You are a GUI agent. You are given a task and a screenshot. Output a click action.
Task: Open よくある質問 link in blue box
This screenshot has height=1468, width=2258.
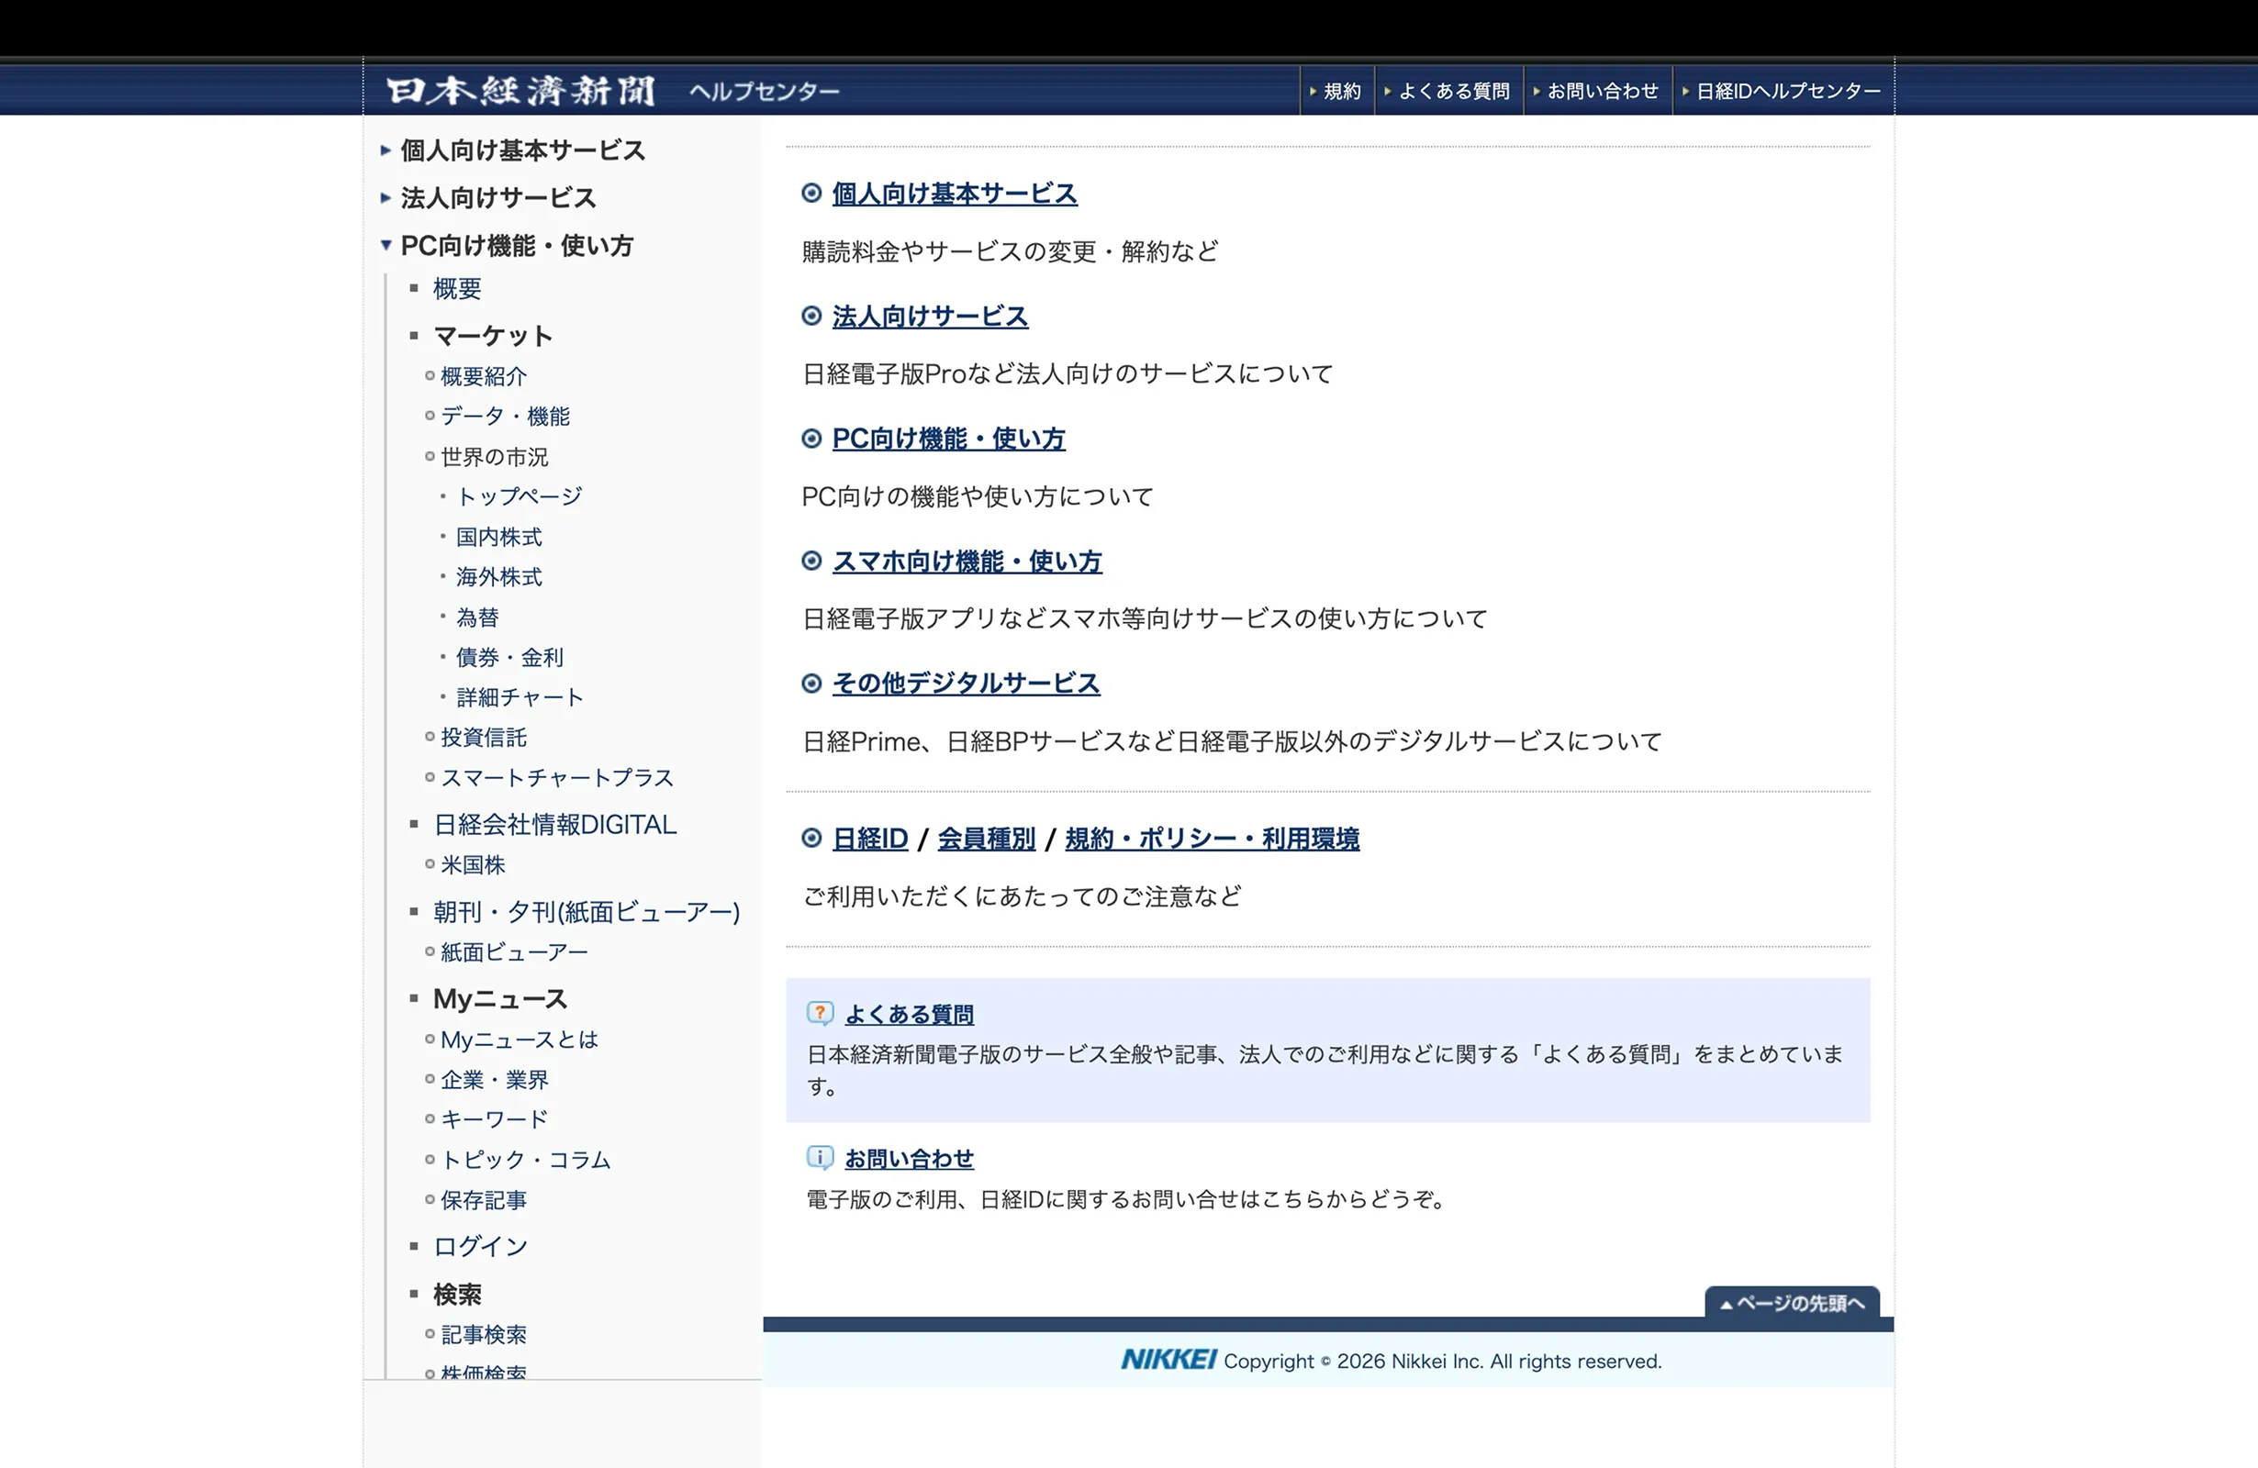coord(909,1014)
